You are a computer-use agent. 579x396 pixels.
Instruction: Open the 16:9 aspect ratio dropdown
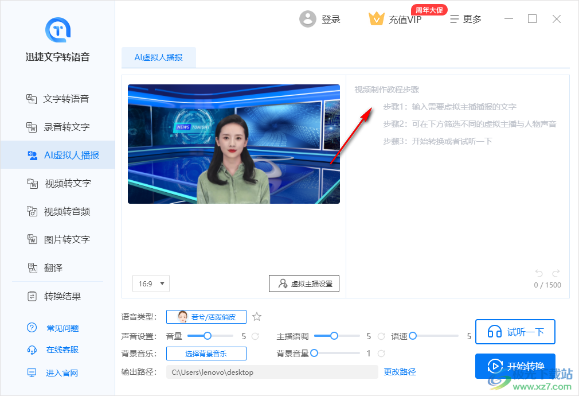click(151, 283)
